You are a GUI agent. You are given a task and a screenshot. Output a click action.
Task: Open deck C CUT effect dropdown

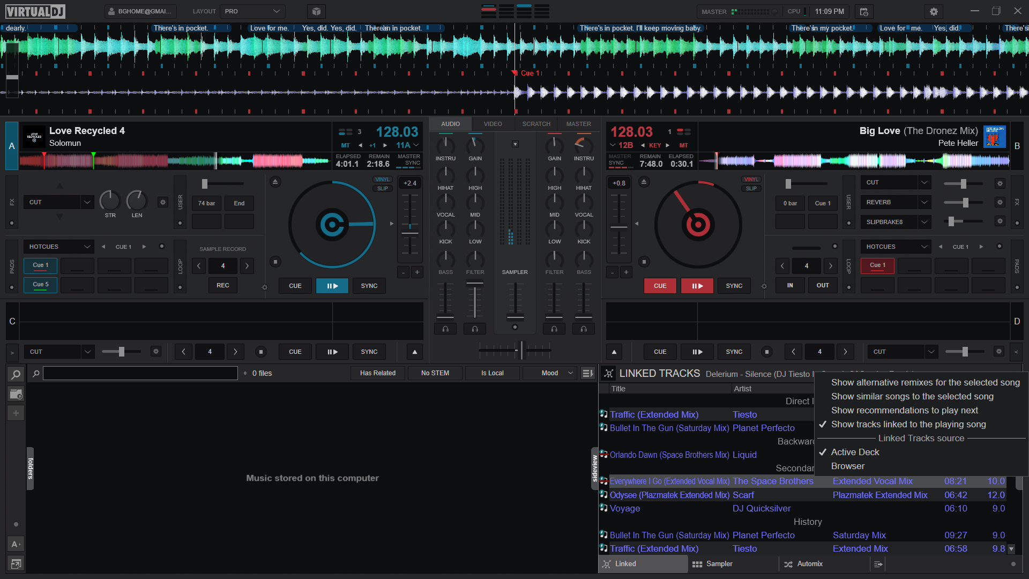tap(59, 352)
